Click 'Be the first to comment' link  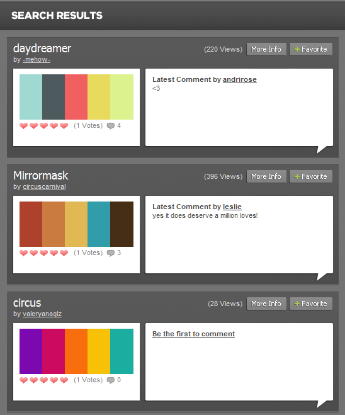194,334
